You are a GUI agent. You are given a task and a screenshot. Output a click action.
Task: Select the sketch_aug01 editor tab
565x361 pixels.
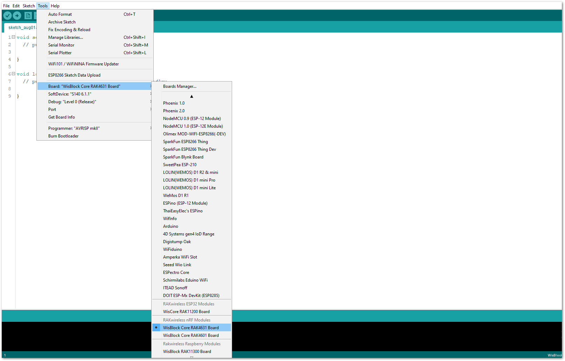coord(21,28)
